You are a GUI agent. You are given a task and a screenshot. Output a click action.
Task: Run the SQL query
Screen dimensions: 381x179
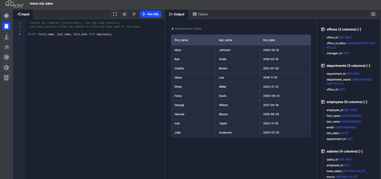(151, 14)
